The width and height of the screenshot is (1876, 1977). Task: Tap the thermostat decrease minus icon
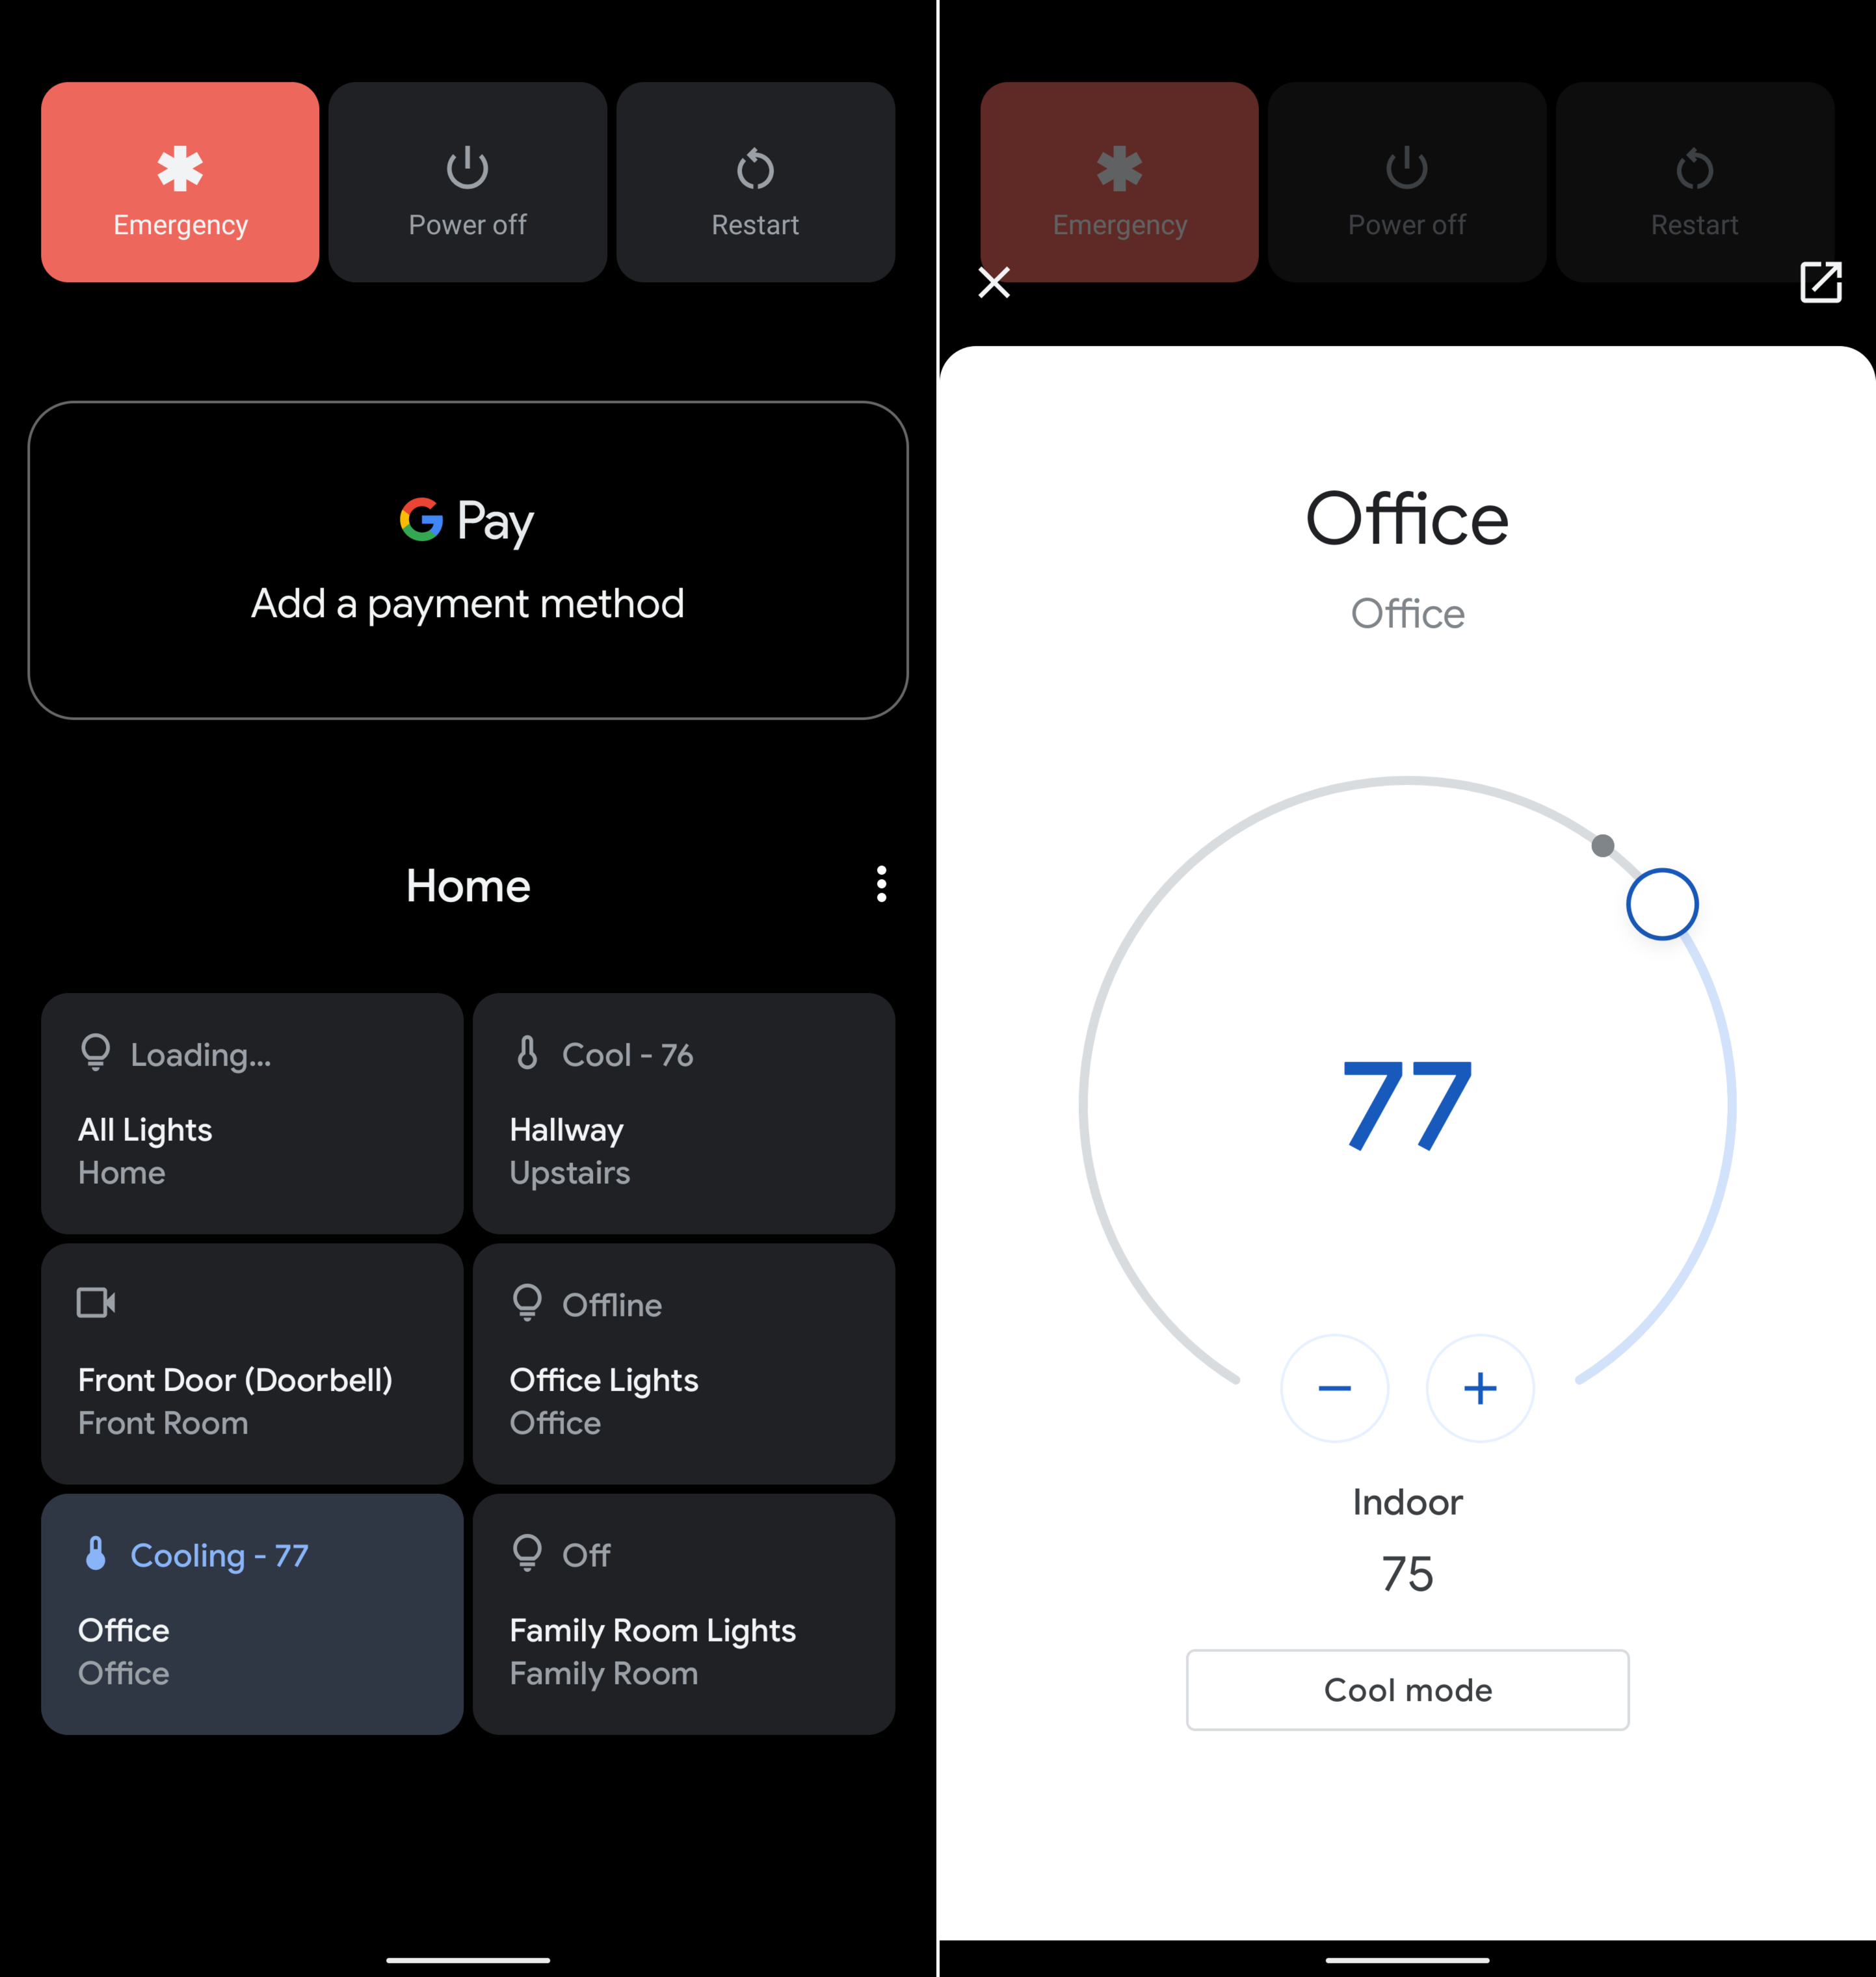pyautogui.click(x=1335, y=1388)
